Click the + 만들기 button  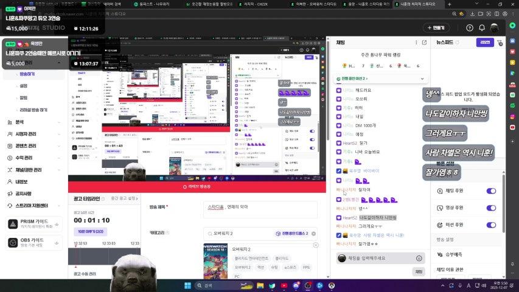coord(436,28)
